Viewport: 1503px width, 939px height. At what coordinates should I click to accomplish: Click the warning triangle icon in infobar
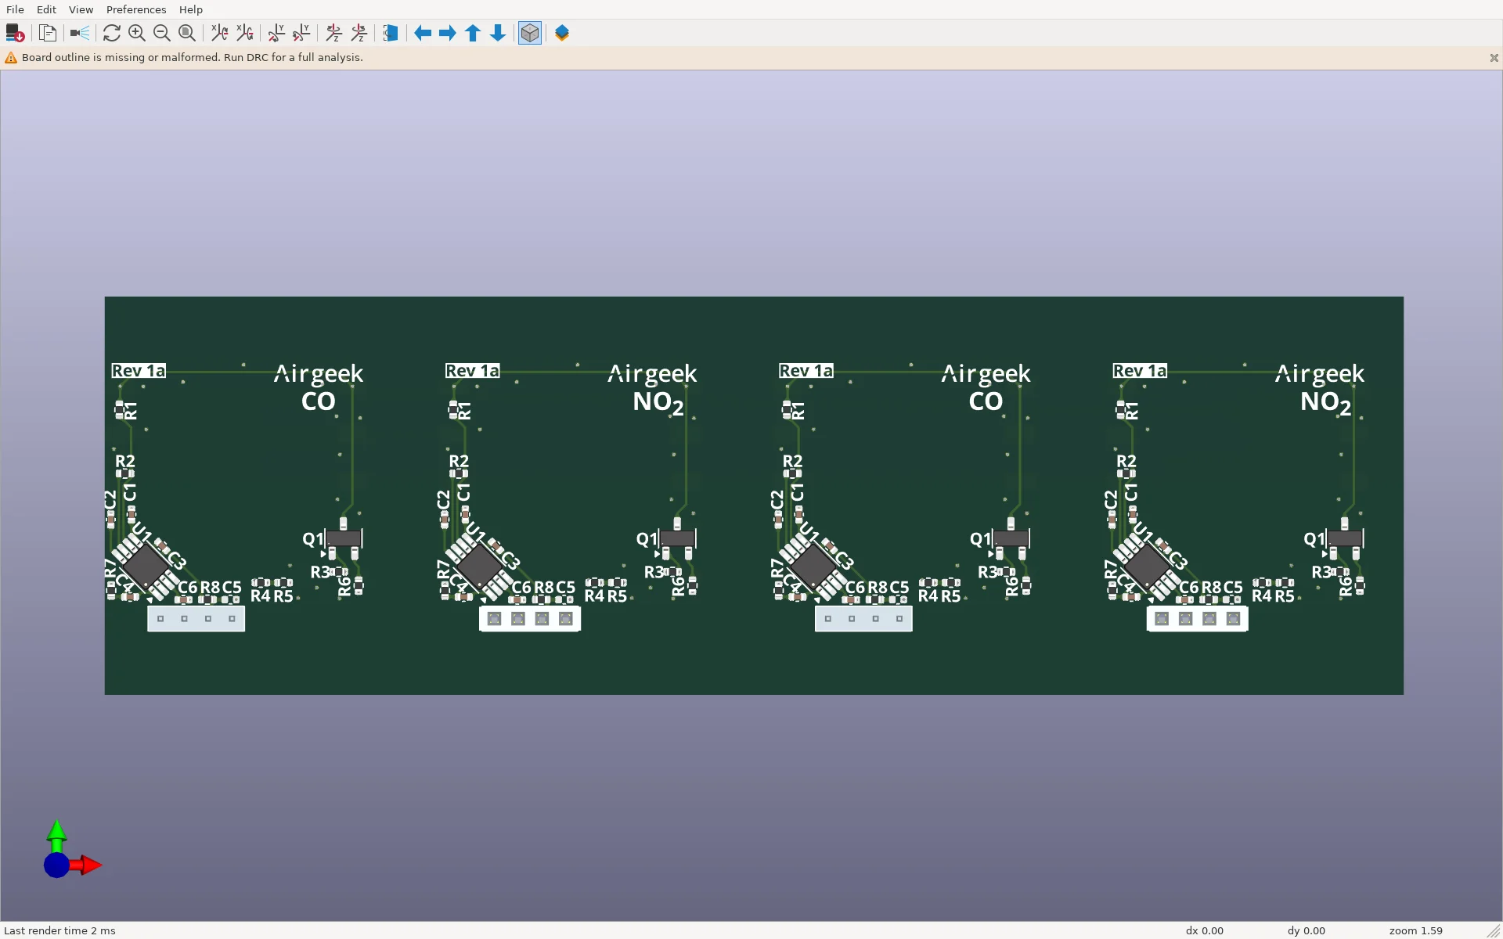coord(11,58)
